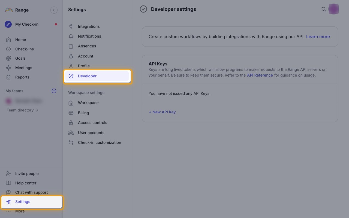
Task: Open Settings in bottom sidebar
Action: pyautogui.click(x=31, y=202)
